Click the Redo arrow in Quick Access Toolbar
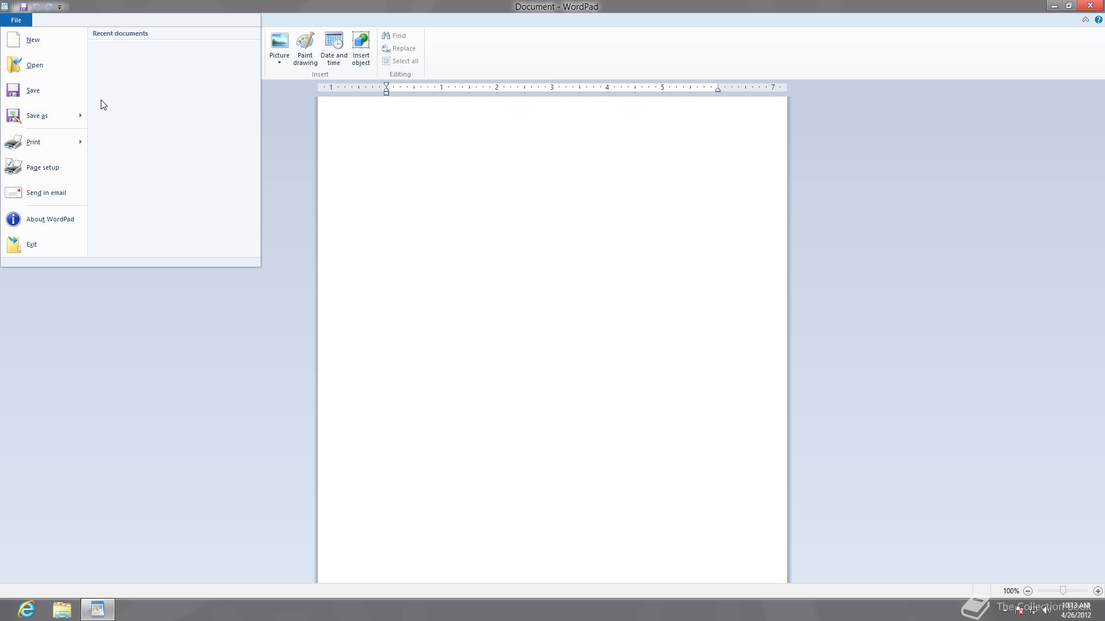The height and width of the screenshot is (621, 1105). 48,7
